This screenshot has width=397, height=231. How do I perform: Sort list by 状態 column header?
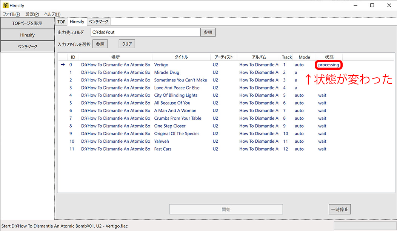[x=329, y=57]
